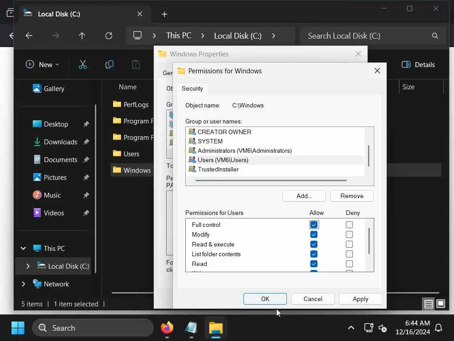
Task: Check Deny for Modify
Action: [349, 234]
